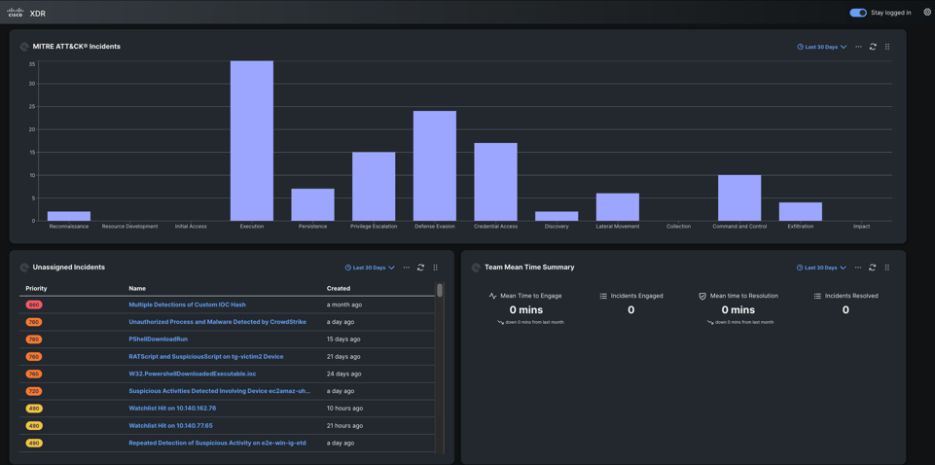
Task: Sort by the Priority column header
Action: [36, 289]
